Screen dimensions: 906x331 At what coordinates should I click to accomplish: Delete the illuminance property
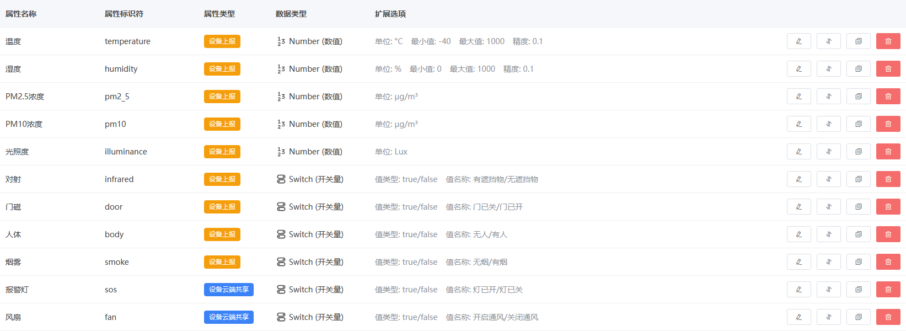coord(888,152)
